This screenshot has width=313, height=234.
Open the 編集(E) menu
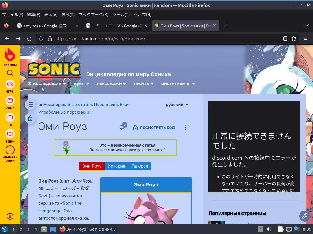34,15
